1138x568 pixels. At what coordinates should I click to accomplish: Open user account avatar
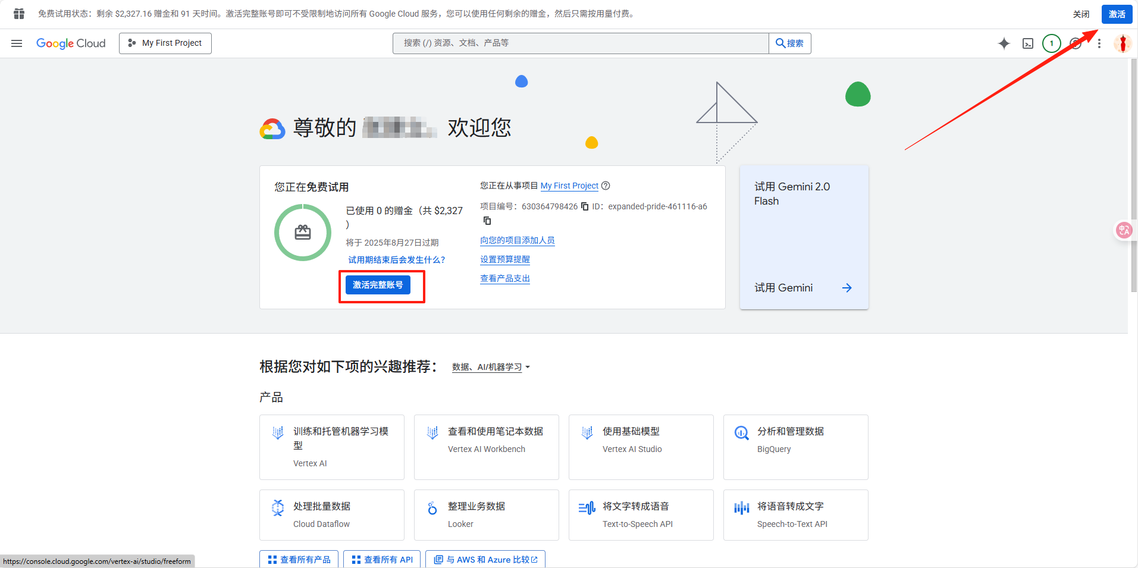coord(1123,43)
